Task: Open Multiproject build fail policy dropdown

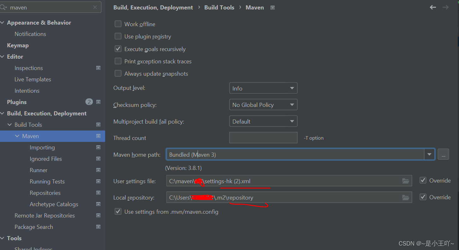Action: (263, 121)
